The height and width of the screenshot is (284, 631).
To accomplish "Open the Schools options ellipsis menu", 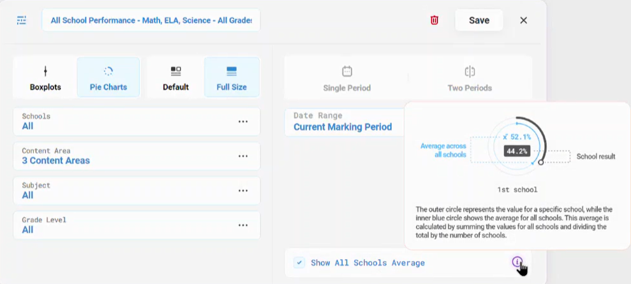I will pyautogui.click(x=243, y=121).
